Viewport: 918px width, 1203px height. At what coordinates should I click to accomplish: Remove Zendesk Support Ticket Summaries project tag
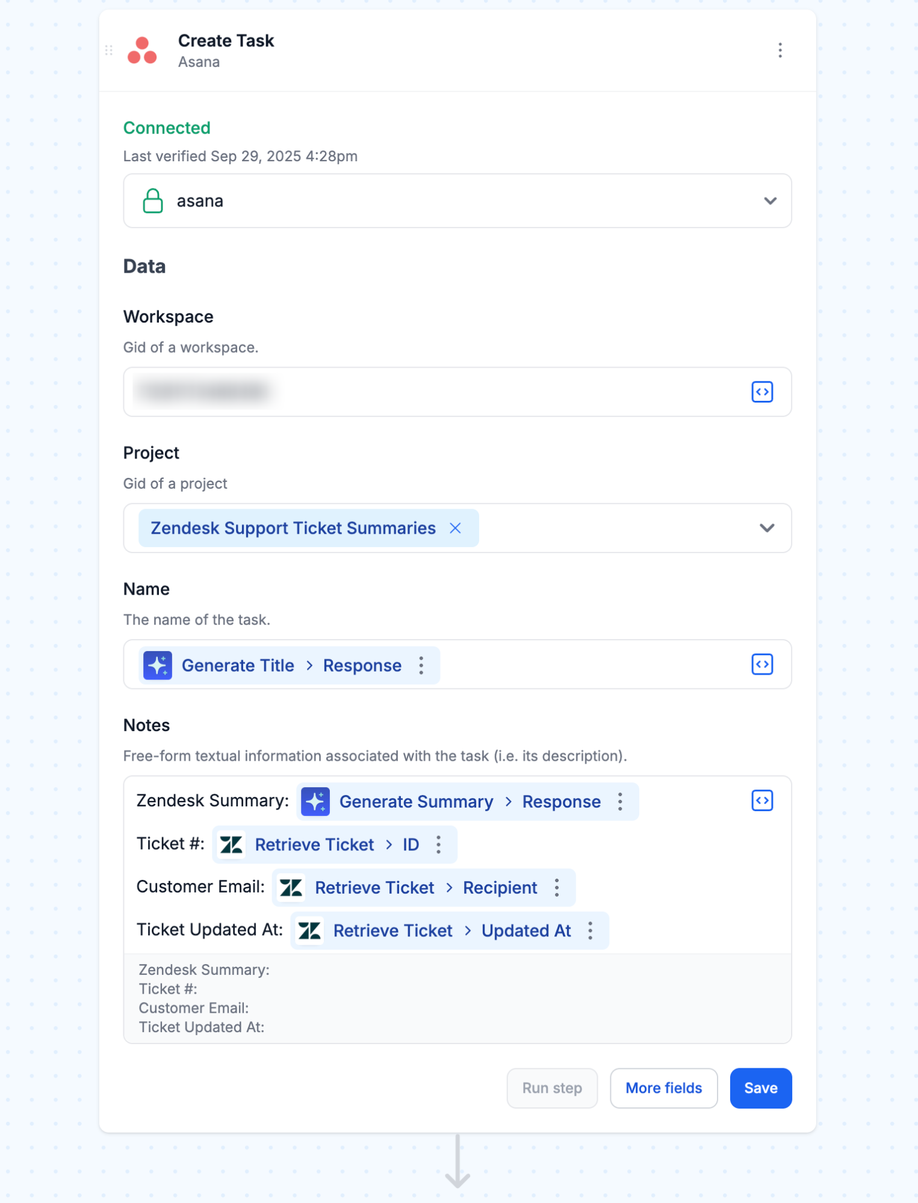[455, 528]
